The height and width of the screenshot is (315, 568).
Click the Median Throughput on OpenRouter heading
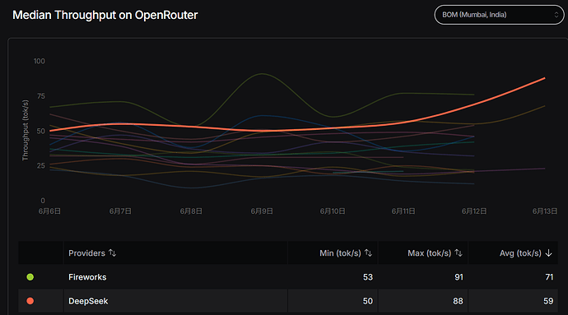pos(105,15)
